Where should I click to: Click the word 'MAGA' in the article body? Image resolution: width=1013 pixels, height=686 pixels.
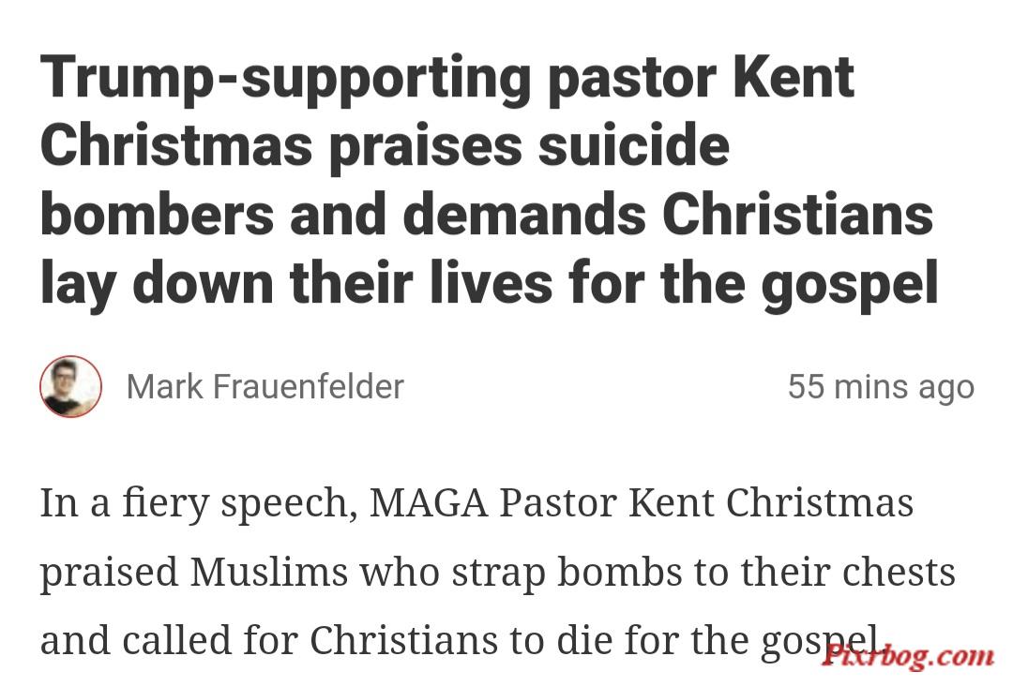(x=428, y=503)
